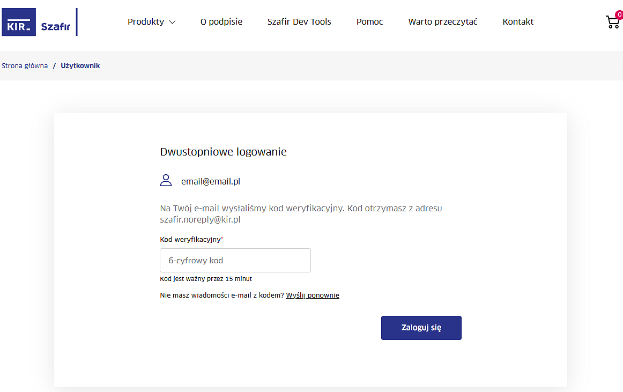Click the user profile icon next to email@email.pl

pyautogui.click(x=166, y=180)
